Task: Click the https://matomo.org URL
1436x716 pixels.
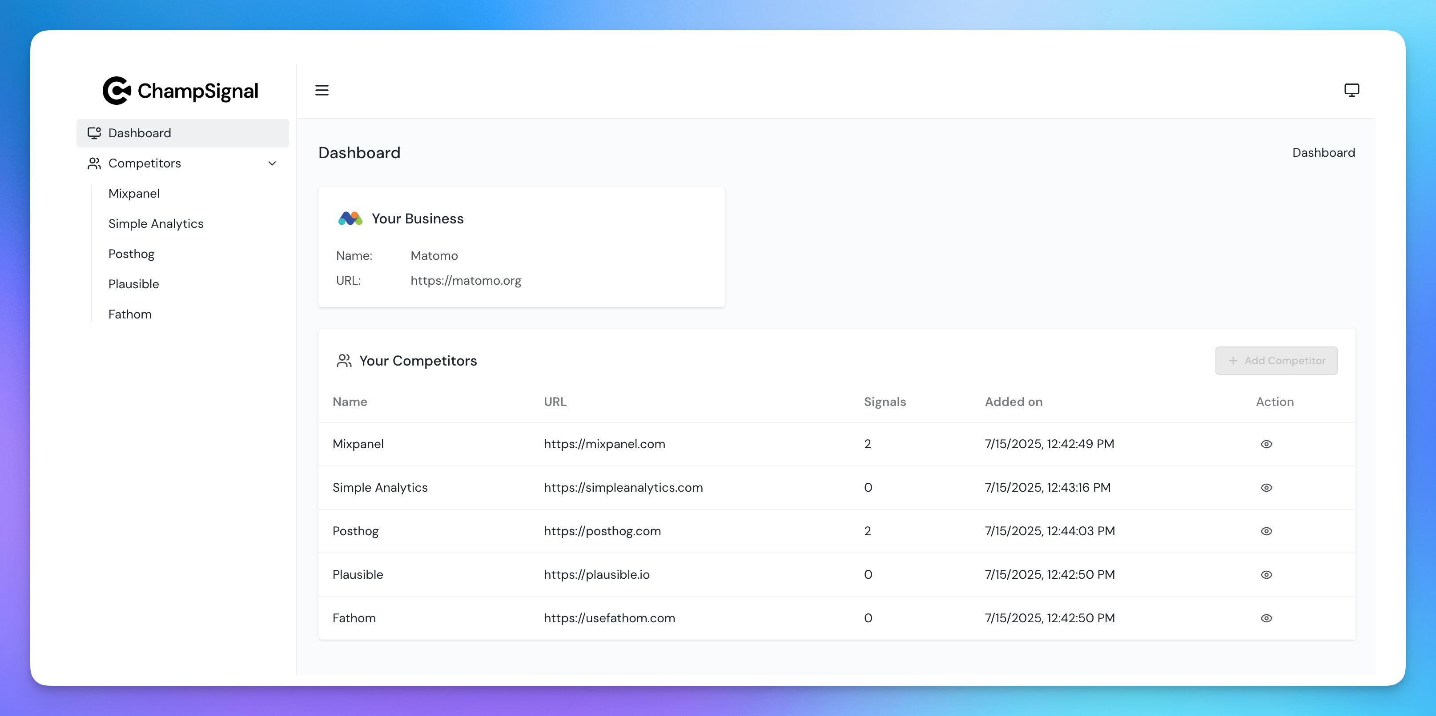Action: point(466,281)
